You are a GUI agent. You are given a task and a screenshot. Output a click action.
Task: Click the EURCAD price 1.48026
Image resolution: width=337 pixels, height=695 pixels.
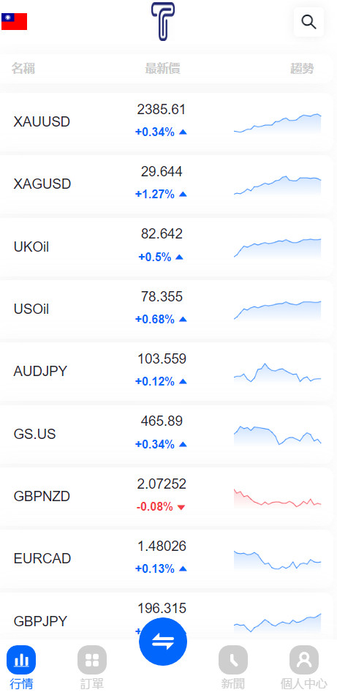pos(162,546)
